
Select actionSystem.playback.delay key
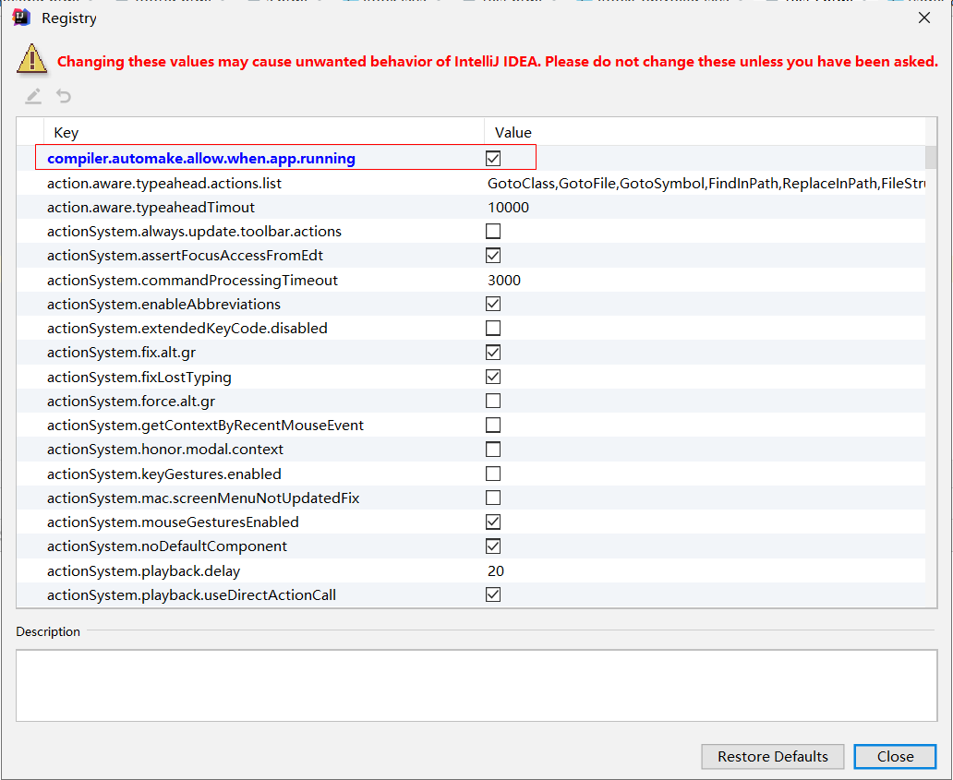(x=143, y=571)
